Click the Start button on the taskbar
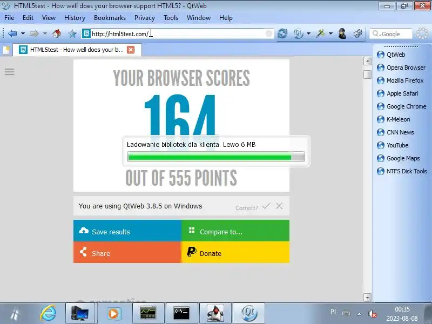This screenshot has width=432, height=324. click(15, 313)
